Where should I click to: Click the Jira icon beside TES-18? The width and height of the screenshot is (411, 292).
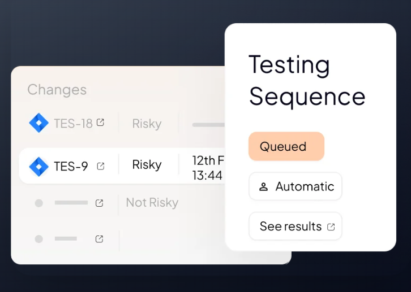tap(38, 123)
